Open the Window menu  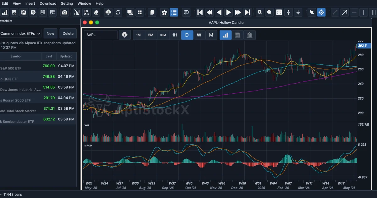click(84, 3)
